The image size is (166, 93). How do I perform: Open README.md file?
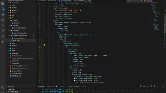tap(16, 76)
